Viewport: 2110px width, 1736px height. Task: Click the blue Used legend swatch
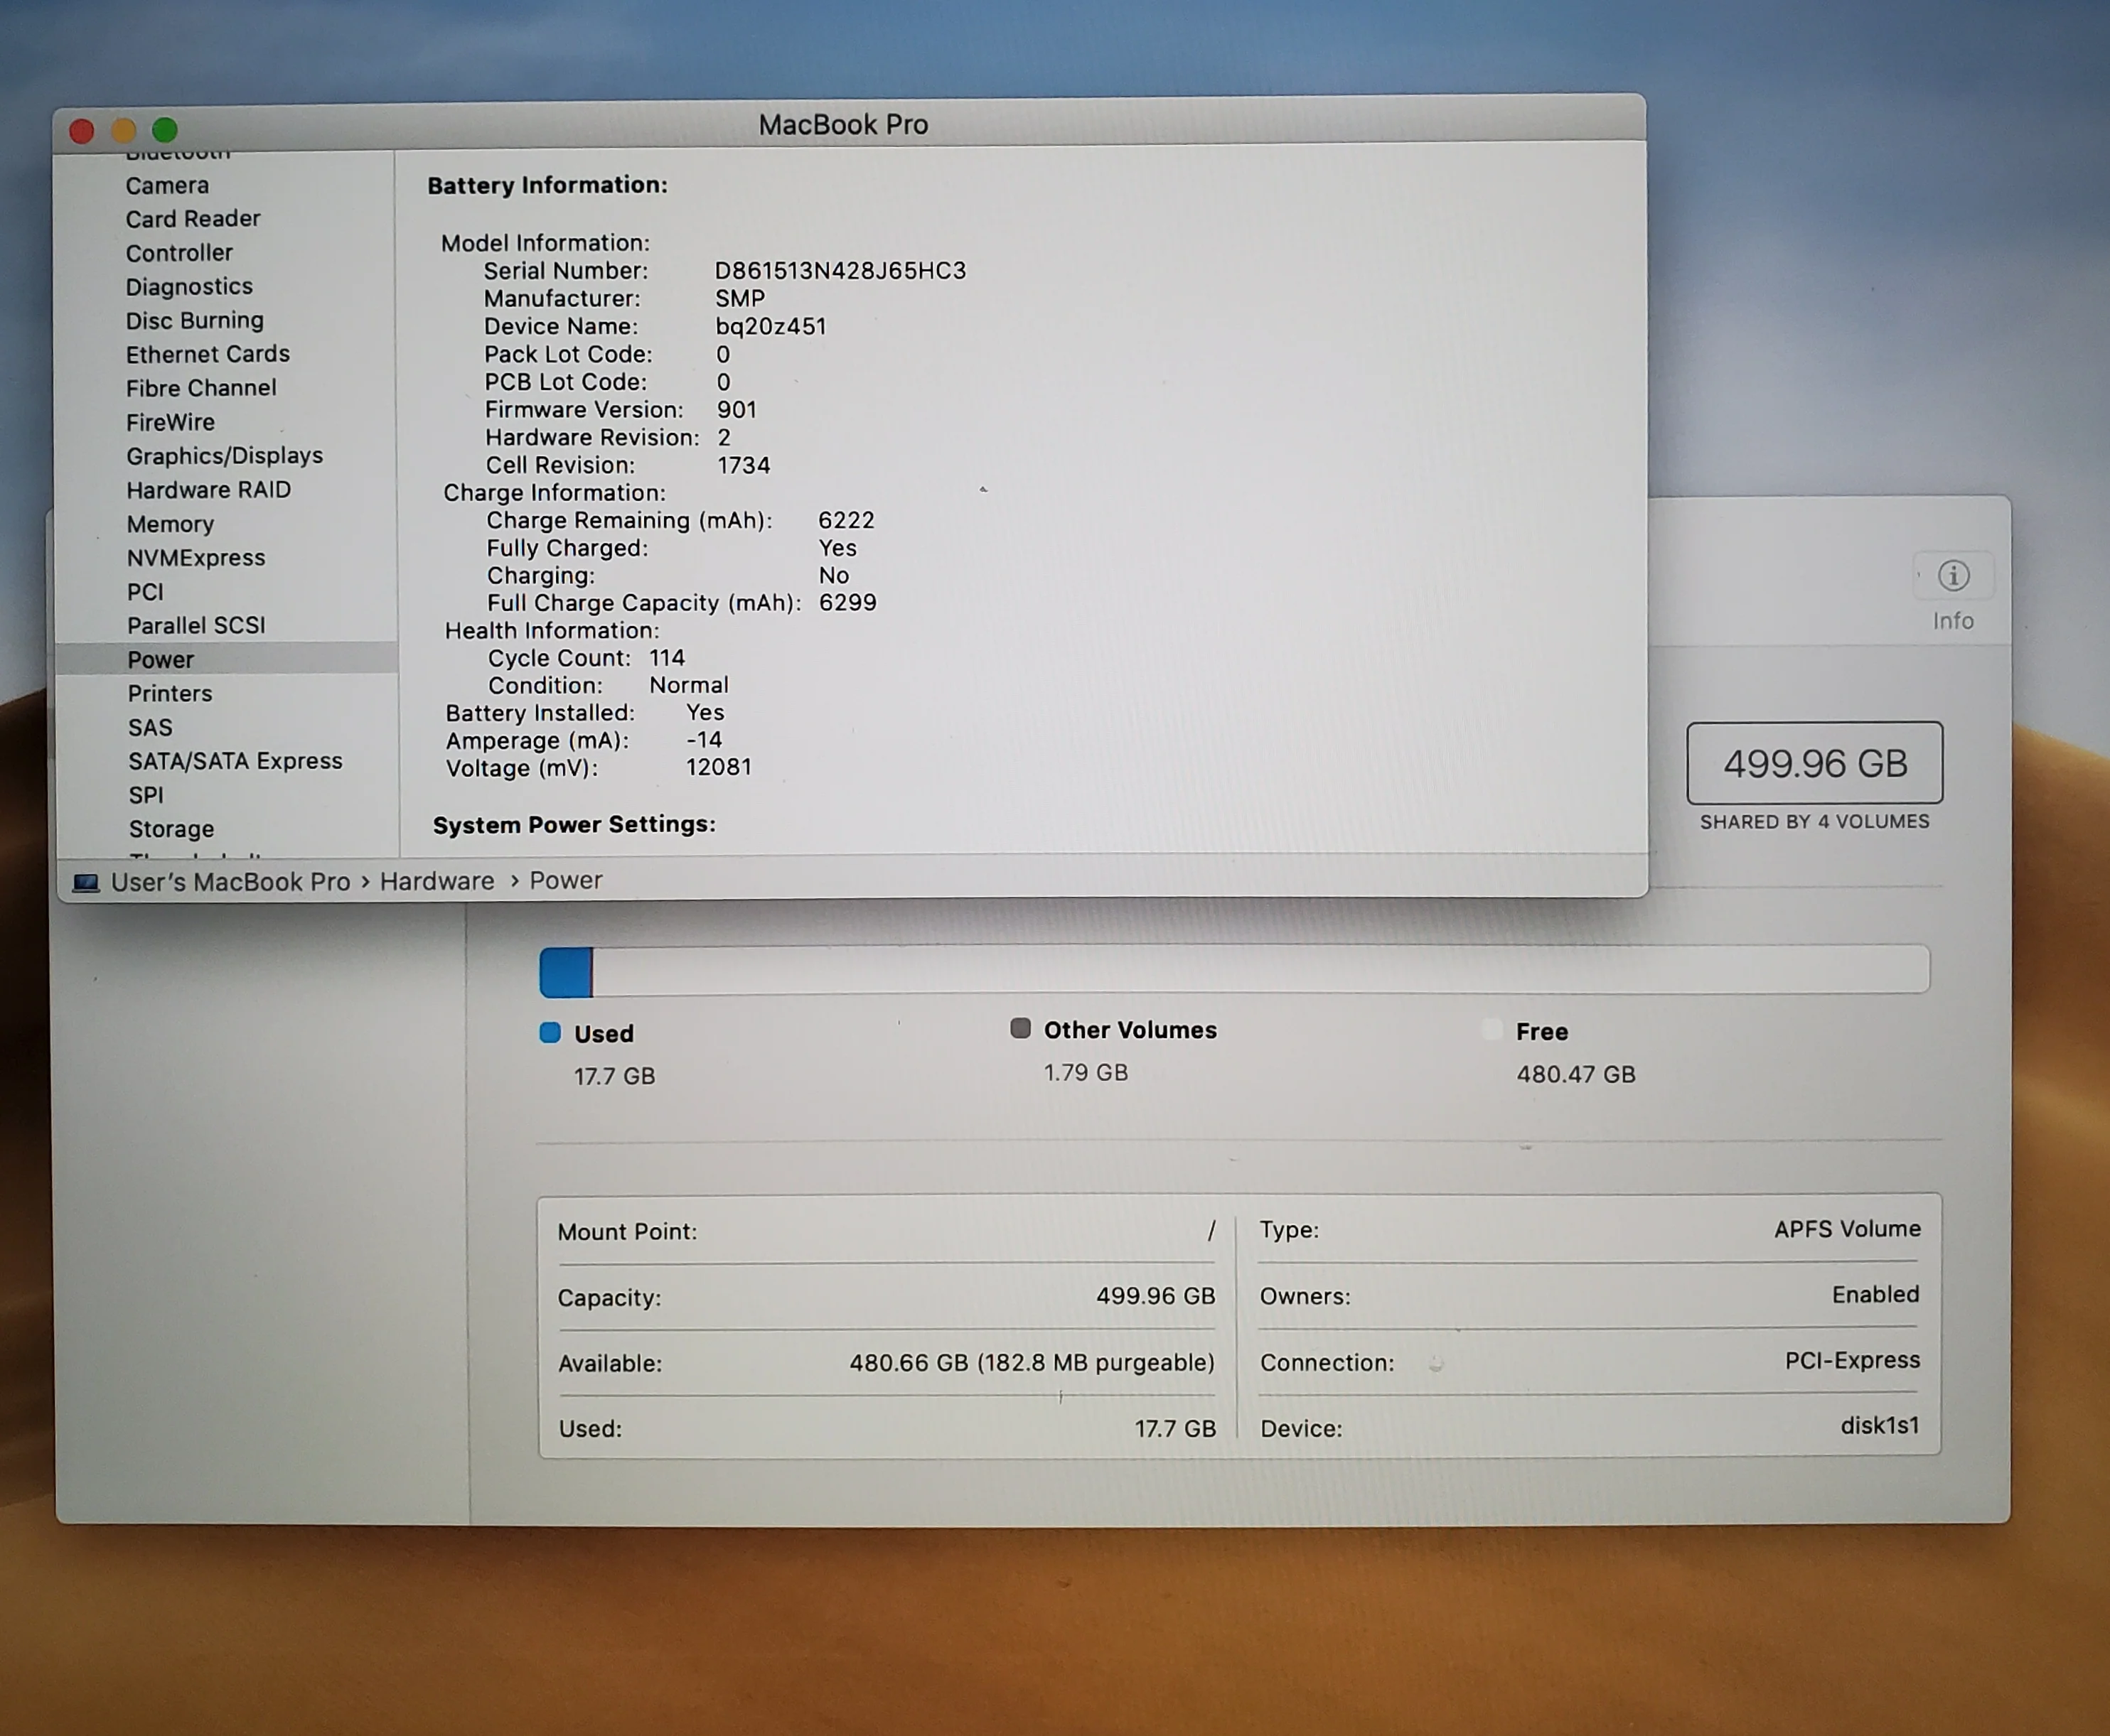coord(550,1032)
